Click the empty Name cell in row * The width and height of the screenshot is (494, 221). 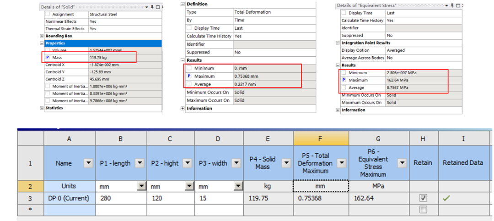pyautogui.click(x=70, y=210)
